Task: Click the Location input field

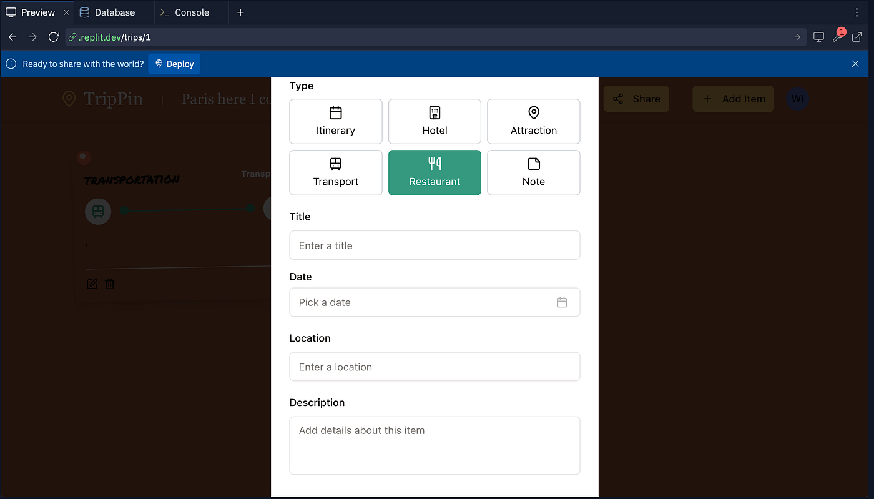Action: (435, 367)
